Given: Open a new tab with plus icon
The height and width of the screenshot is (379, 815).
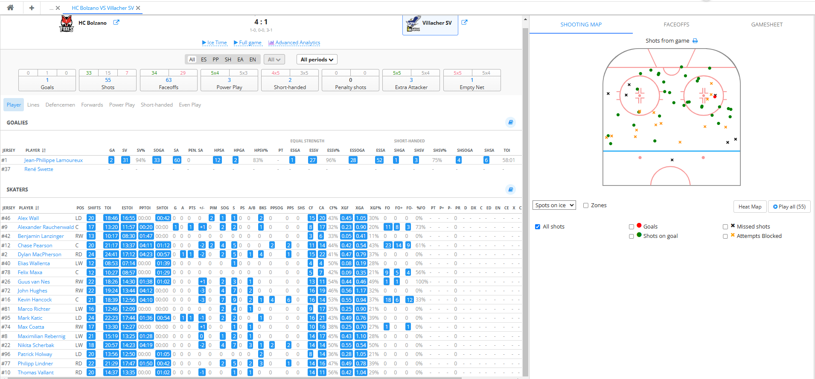Looking at the screenshot, I should tap(32, 8).
